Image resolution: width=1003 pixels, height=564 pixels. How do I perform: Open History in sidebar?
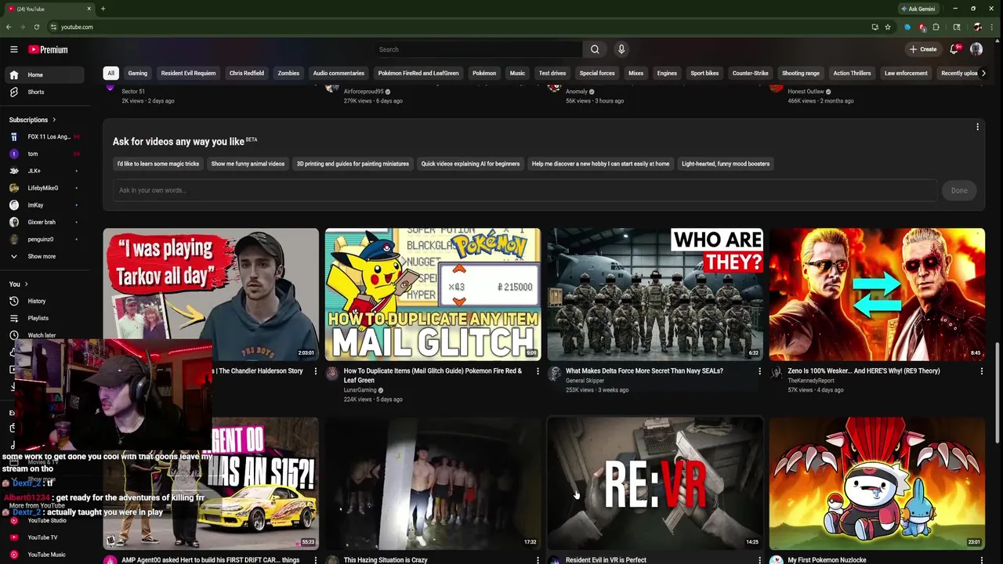[45, 301]
